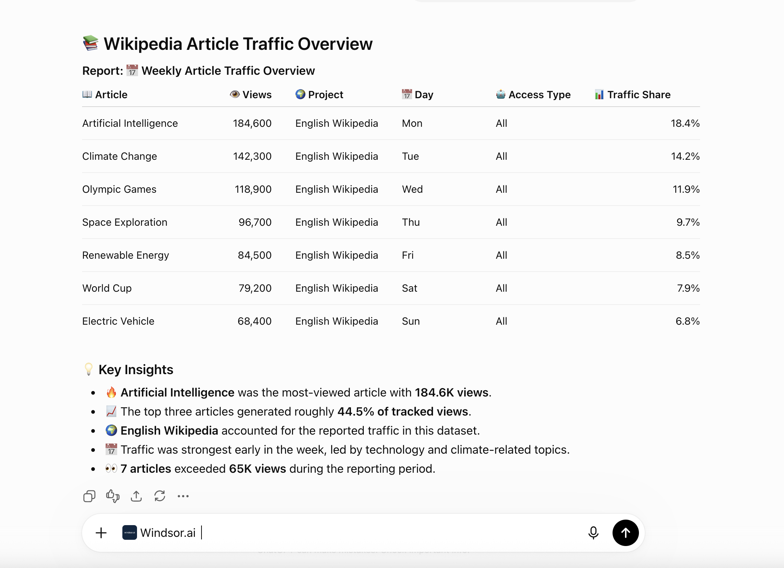Click the Tue day cell
Image resolution: width=784 pixels, height=568 pixels.
(x=410, y=156)
